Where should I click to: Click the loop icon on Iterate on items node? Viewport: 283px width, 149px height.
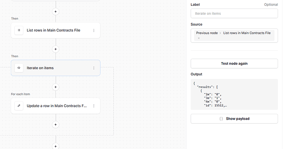pos(19,68)
